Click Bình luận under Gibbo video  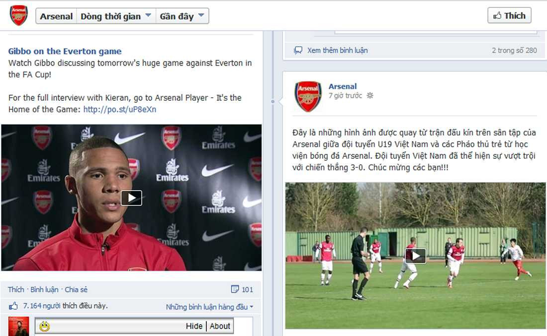44,290
